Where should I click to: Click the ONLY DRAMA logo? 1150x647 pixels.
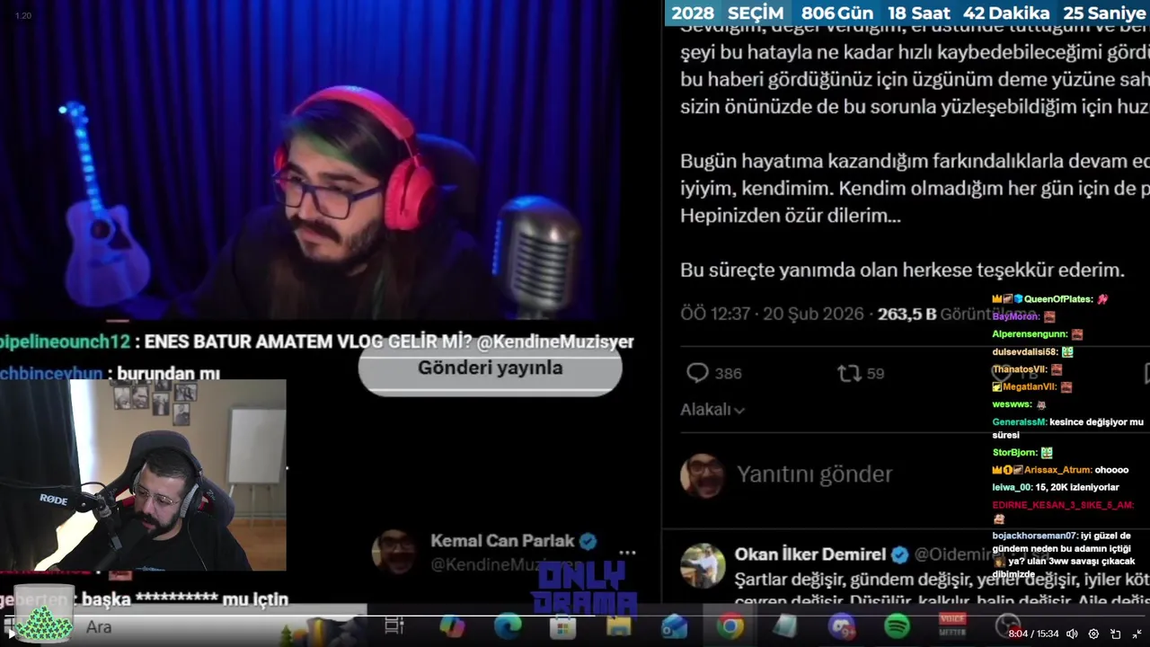pyautogui.click(x=584, y=589)
